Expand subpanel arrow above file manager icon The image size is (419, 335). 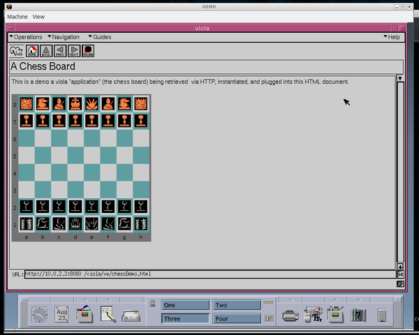point(85,299)
